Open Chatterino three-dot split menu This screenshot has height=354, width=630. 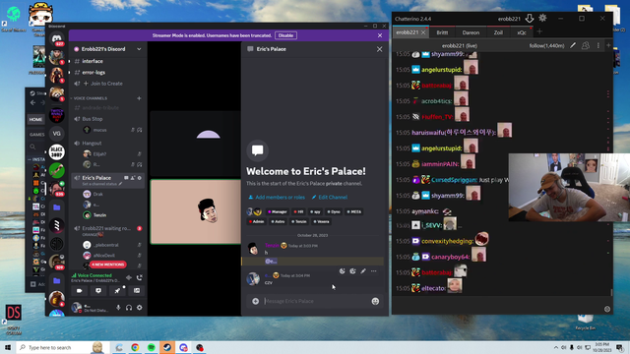(598, 46)
